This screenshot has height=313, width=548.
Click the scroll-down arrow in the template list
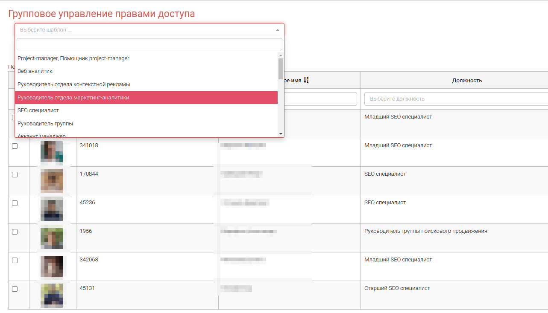click(281, 134)
